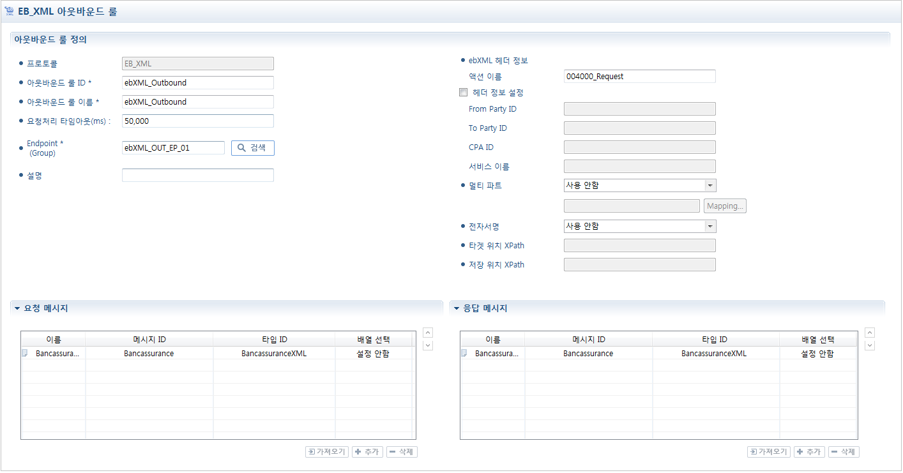The height and width of the screenshot is (473, 903).
Task: Click move-down arrow beside response message table
Action: tap(869, 345)
